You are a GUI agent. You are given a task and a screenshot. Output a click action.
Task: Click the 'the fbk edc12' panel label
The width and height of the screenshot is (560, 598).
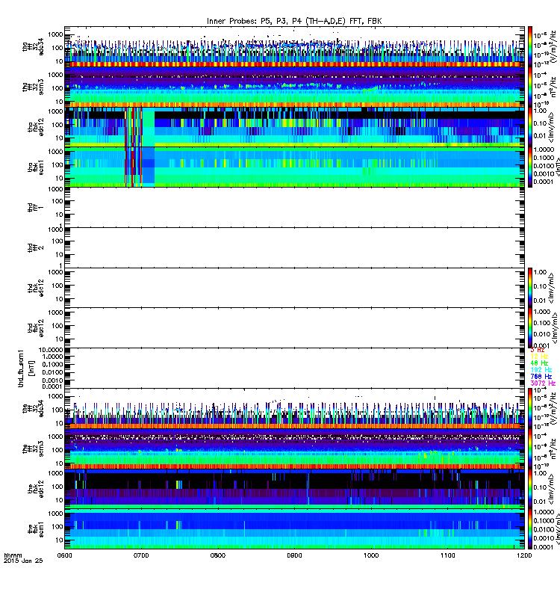coord(35,490)
